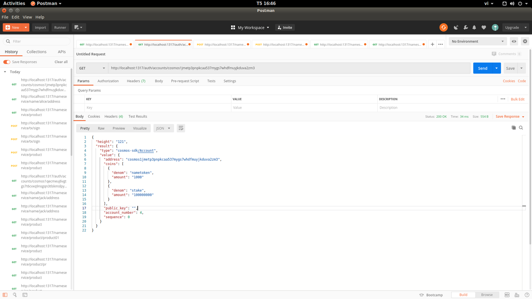Image resolution: width=532 pixels, height=299 pixels.
Task: Open the GET method dropdown
Action: click(x=92, y=68)
